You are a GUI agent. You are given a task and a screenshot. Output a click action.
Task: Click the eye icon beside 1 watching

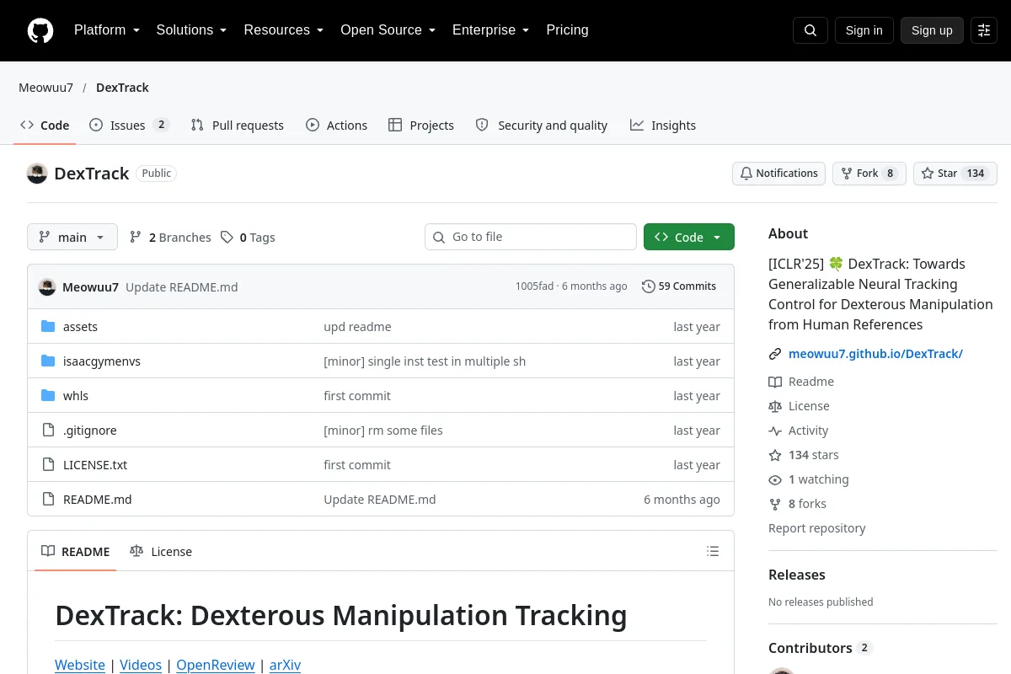775,479
